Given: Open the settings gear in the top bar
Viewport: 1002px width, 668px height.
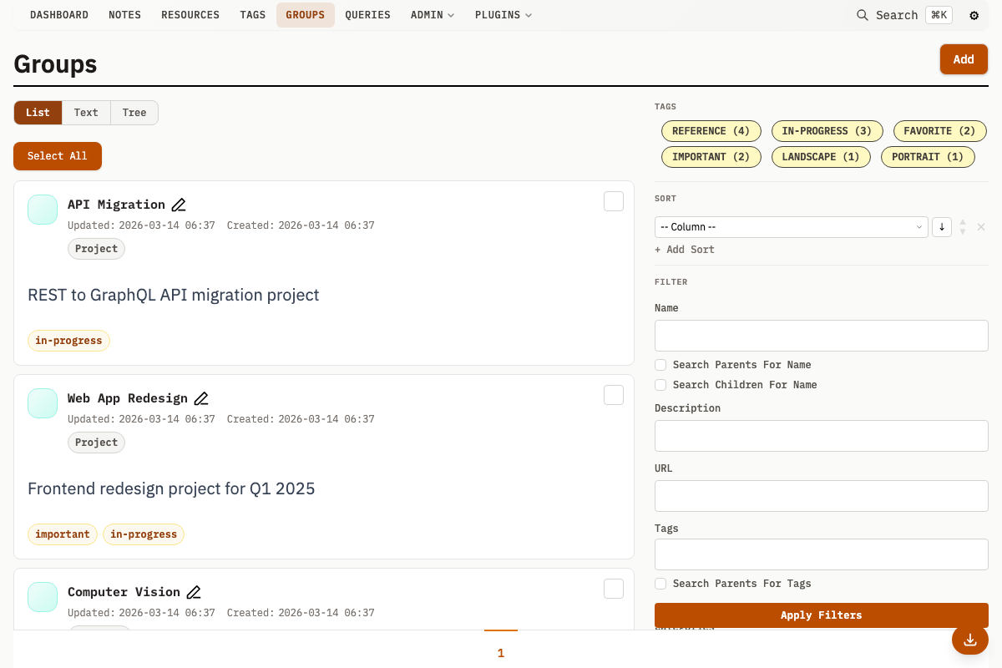Looking at the screenshot, I should click(974, 15).
